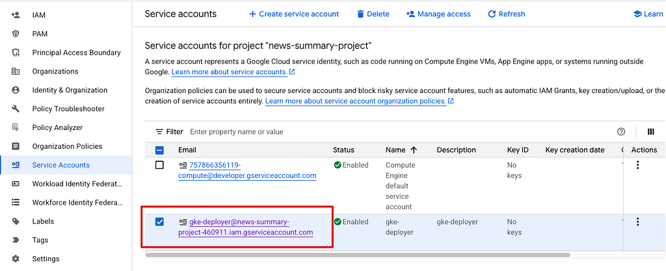Sort by the Description column header
The height and width of the screenshot is (271, 666).
pos(456,150)
